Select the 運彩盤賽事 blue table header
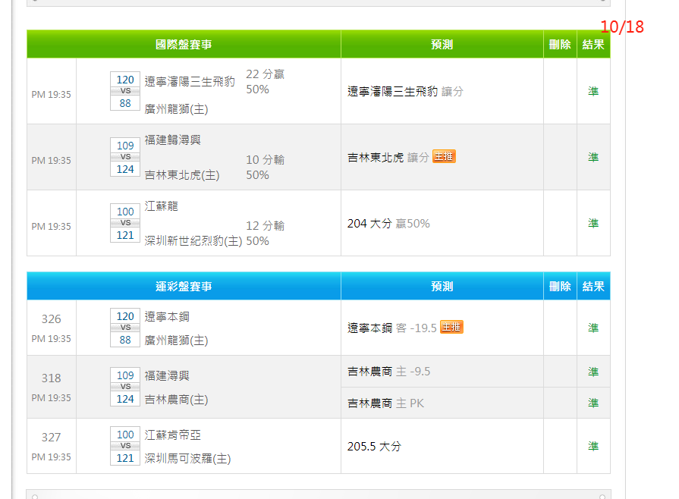Screen dimensions: 679x499 [184, 286]
